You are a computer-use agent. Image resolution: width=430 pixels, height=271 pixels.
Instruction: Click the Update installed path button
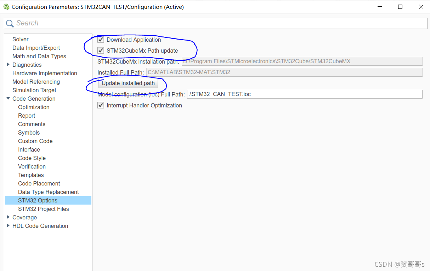click(128, 83)
